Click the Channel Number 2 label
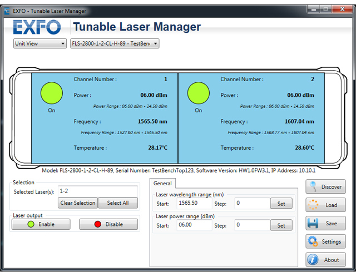Screen dimensions: 356x276 click(x=242, y=79)
